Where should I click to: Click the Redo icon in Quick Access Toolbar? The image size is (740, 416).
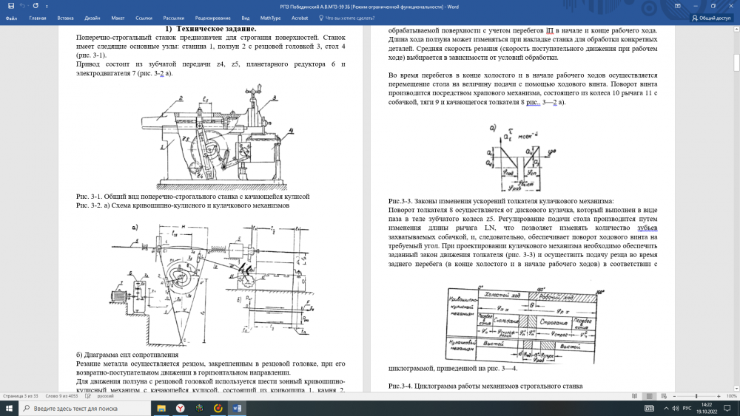coord(36,6)
